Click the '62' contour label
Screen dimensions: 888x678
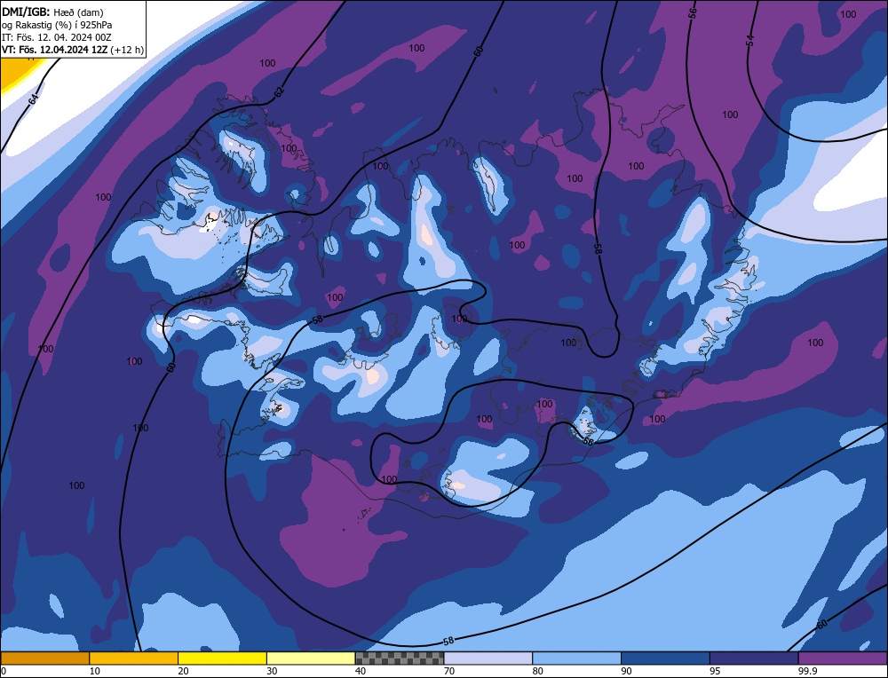coord(279,91)
